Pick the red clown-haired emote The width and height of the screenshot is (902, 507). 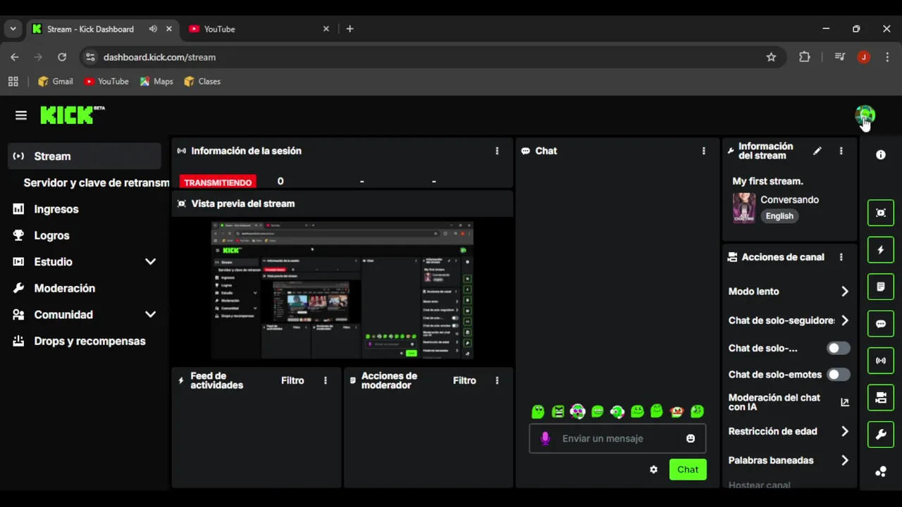[x=676, y=411]
